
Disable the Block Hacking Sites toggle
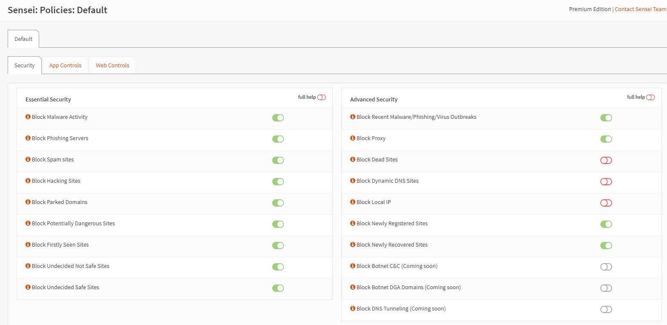[278, 181]
